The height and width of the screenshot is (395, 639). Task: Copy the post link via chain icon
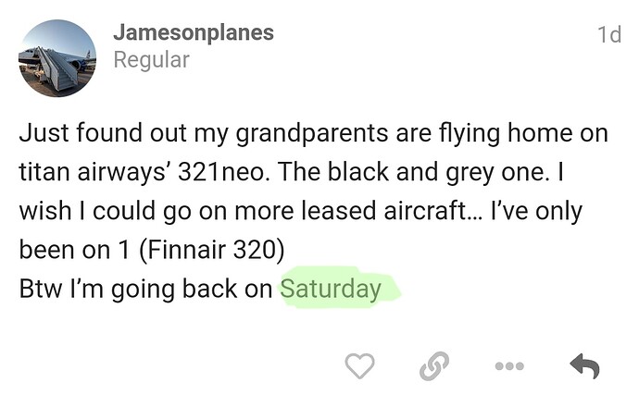(x=432, y=366)
